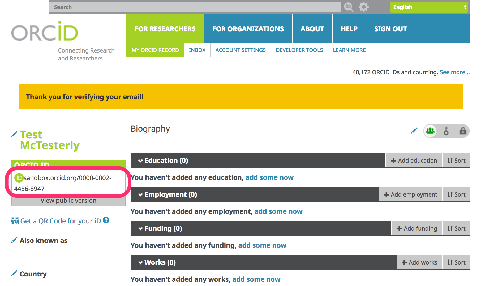Click the ORCID search magnifier icon
481x286 pixels.
coord(349,7)
